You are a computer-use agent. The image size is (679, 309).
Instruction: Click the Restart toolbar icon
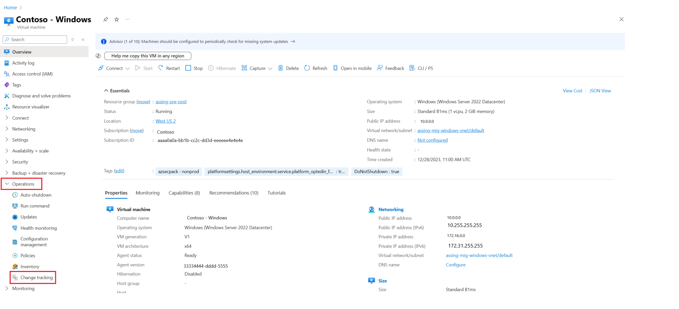tap(161, 68)
